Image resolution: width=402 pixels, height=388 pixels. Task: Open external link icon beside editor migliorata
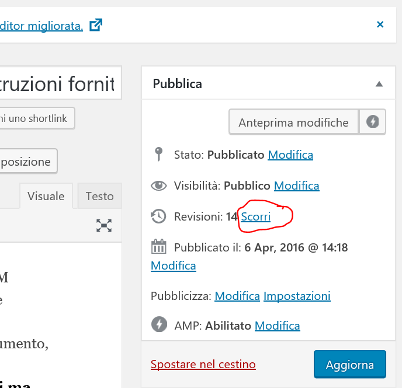[x=96, y=25]
